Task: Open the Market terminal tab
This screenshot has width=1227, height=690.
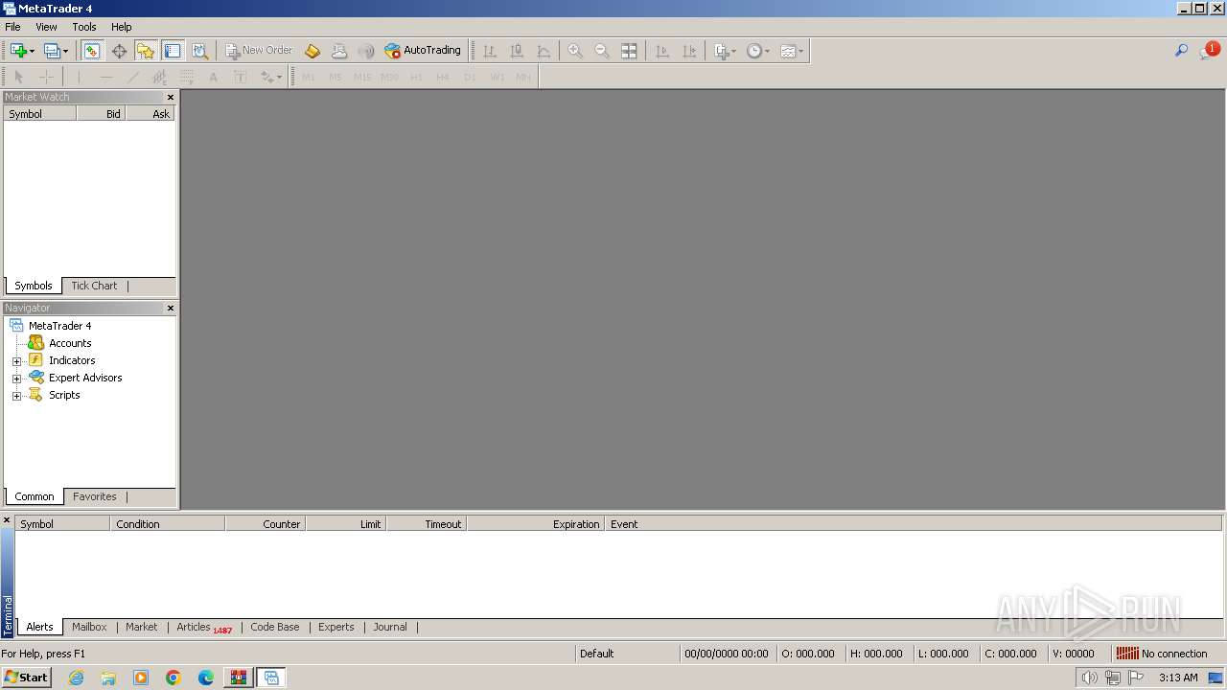Action: (x=141, y=627)
